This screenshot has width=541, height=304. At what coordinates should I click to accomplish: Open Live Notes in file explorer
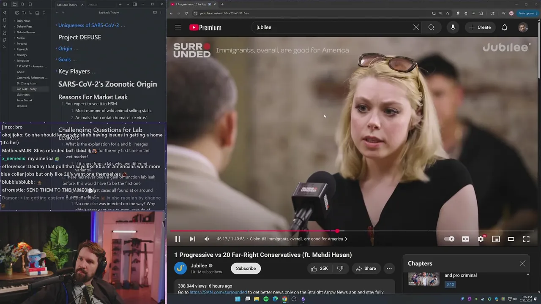pos(23,95)
